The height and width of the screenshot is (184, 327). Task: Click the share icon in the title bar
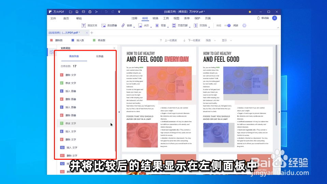[x=96, y=12]
